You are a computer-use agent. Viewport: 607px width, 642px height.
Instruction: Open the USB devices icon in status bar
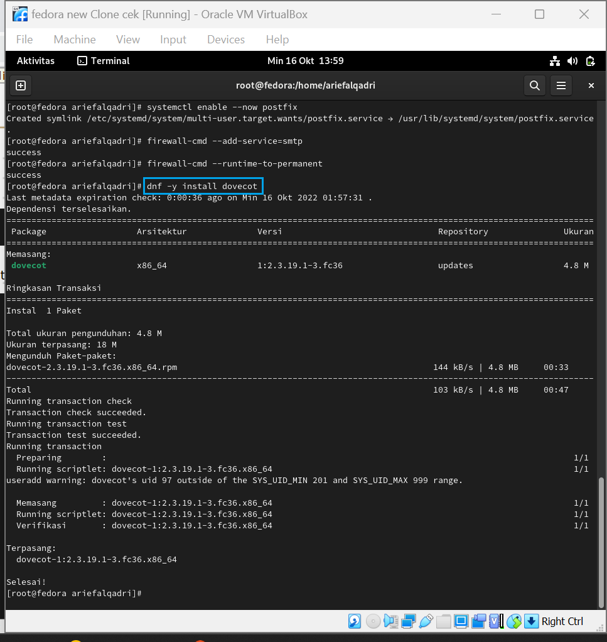(426, 621)
